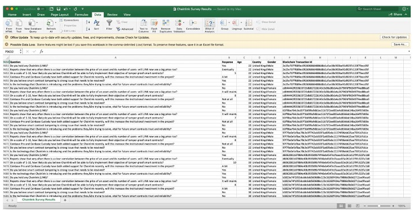Click the Save icon in title bar
Image resolution: width=414 pixels, height=210 pixels.
coord(58,9)
